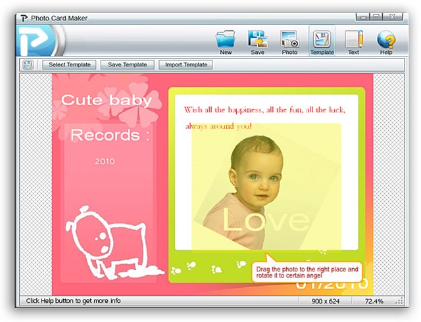The width and height of the screenshot is (421, 322).
Task: Click the 2010 year text
Action: [x=105, y=160]
